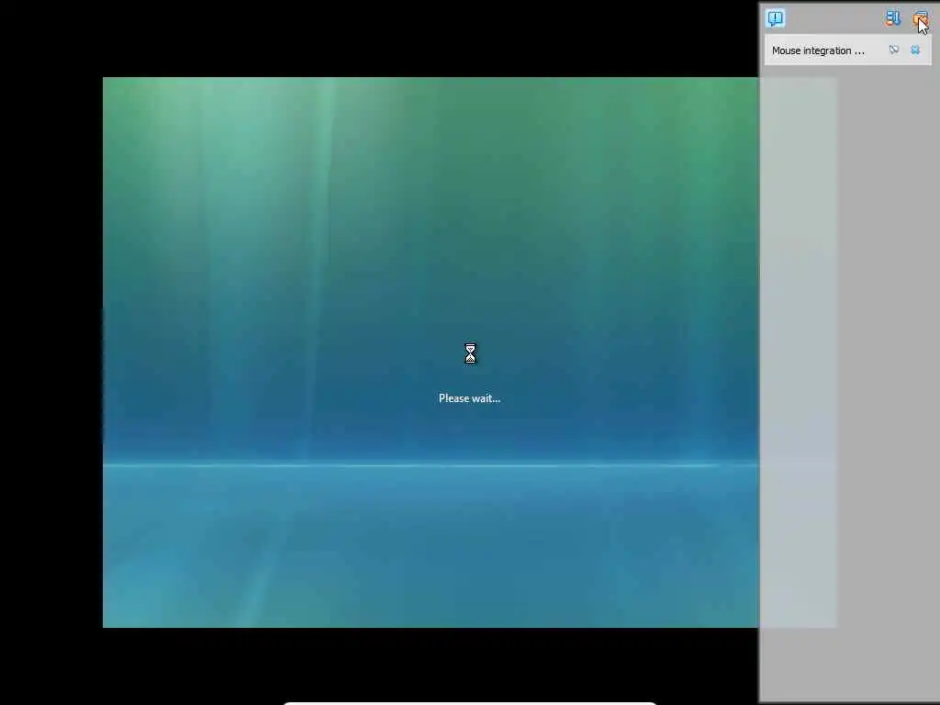Click the blue-and-orange icon beside the notification-clearing icon
Screen dimensions: 940x705
point(892,18)
